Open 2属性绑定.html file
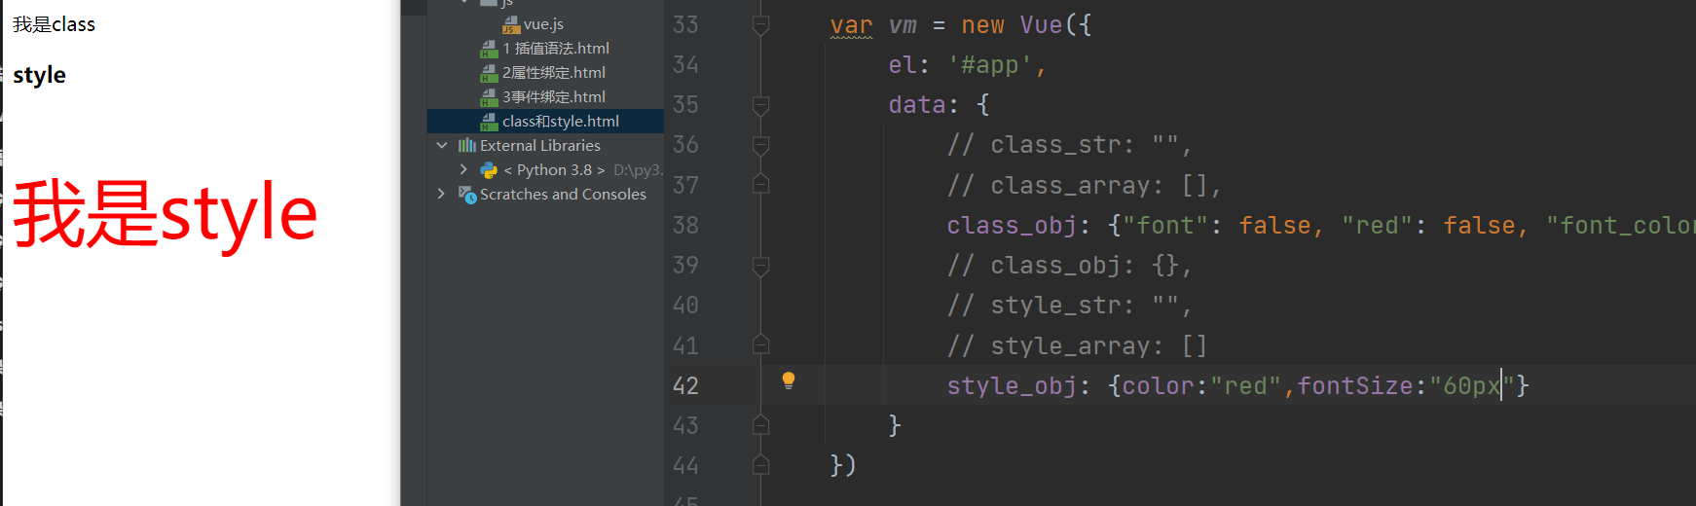Image resolution: width=1696 pixels, height=506 pixels. [x=553, y=73]
